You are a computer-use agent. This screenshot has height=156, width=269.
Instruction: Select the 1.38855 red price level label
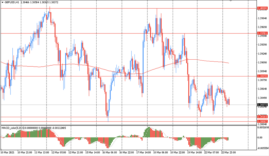[x=263, y=76]
